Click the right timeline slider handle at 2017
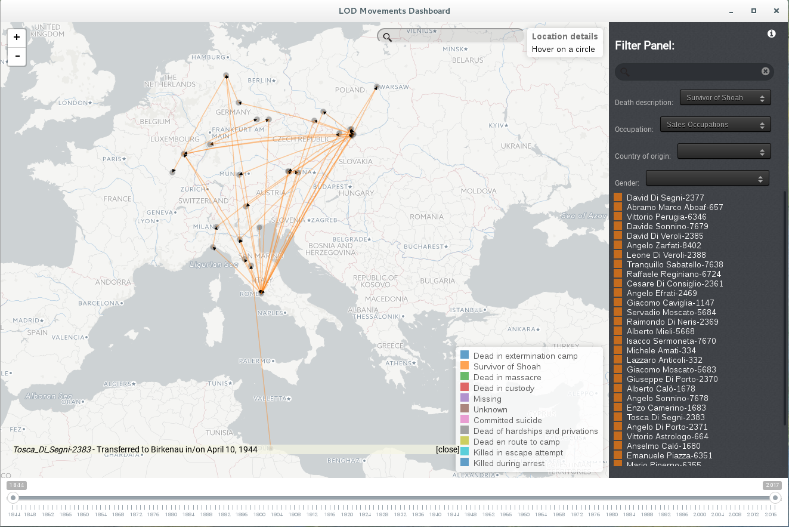 (x=775, y=498)
